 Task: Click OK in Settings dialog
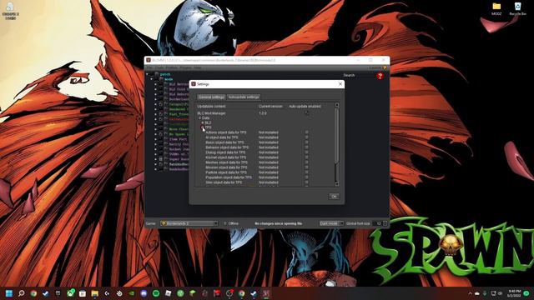click(x=334, y=197)
